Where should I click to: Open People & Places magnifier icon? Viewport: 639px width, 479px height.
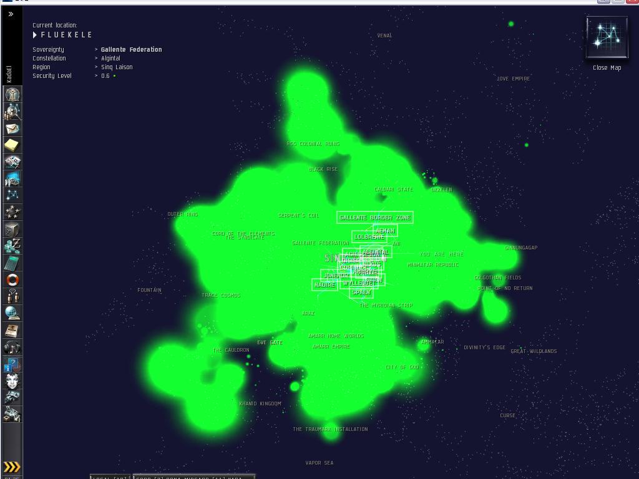tap(12, 111)
